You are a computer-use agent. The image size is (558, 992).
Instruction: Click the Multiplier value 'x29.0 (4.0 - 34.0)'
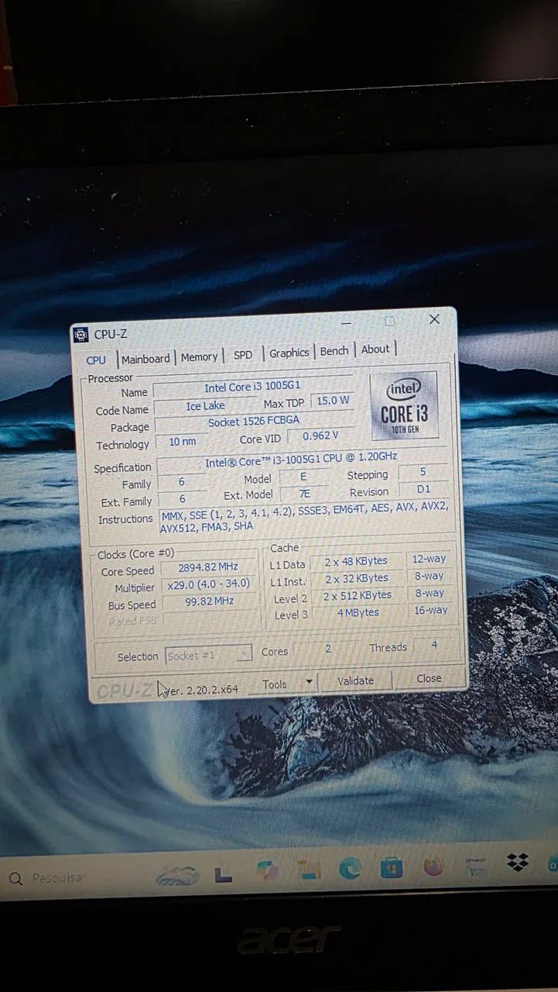[x=208, y=586]
